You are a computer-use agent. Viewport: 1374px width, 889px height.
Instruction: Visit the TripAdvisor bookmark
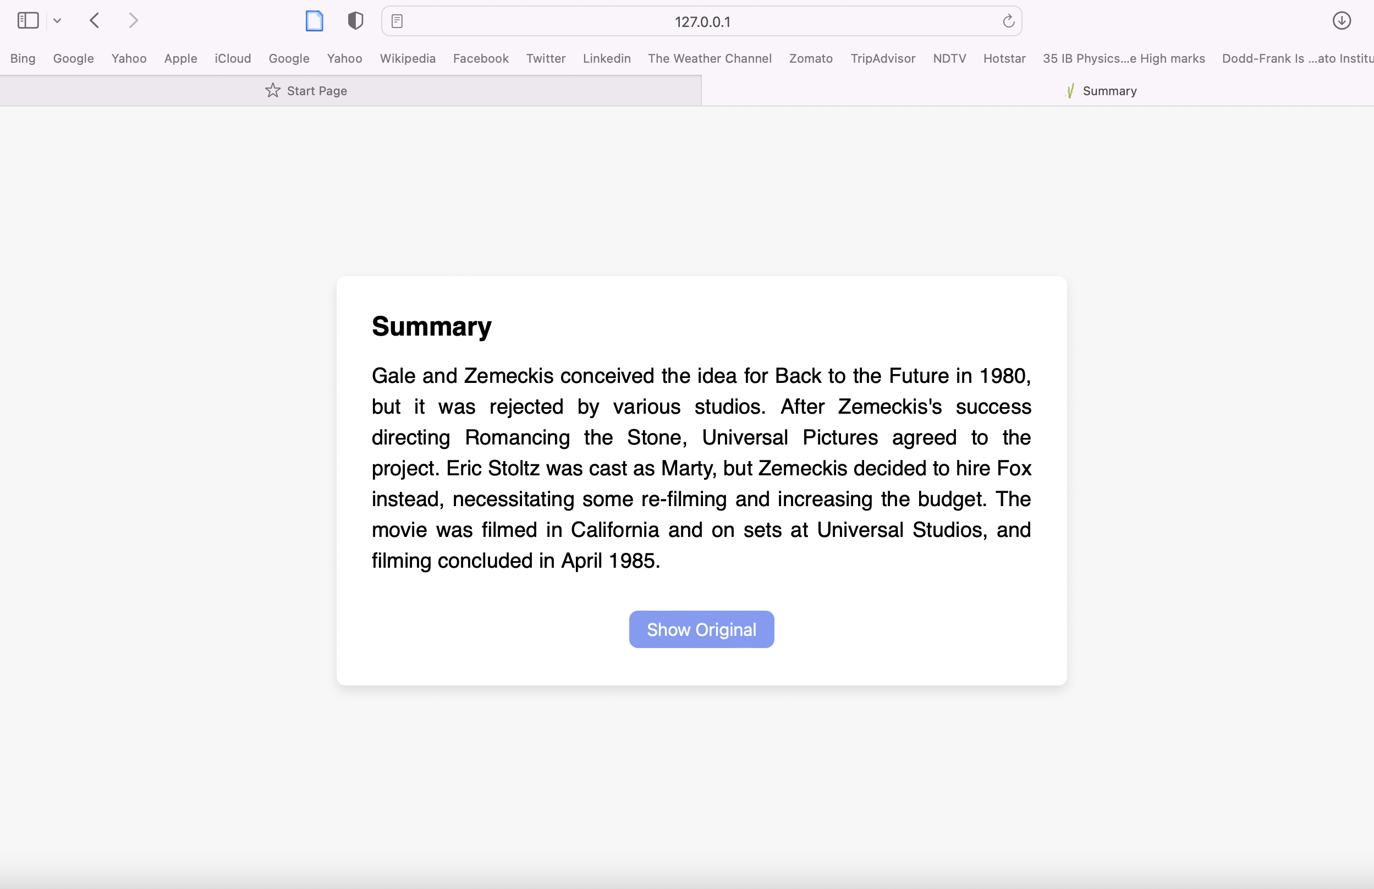point(882,58)
